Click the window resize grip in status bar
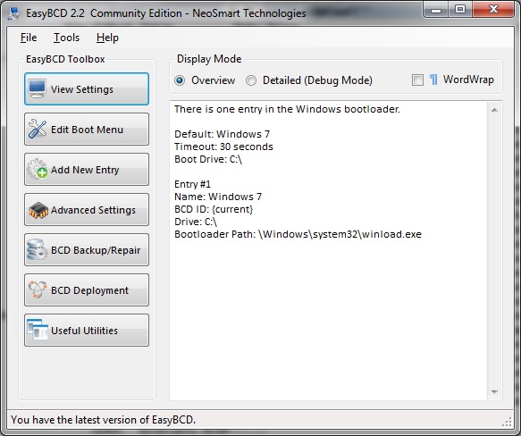 pyautogui.click(x=507, y=422)
